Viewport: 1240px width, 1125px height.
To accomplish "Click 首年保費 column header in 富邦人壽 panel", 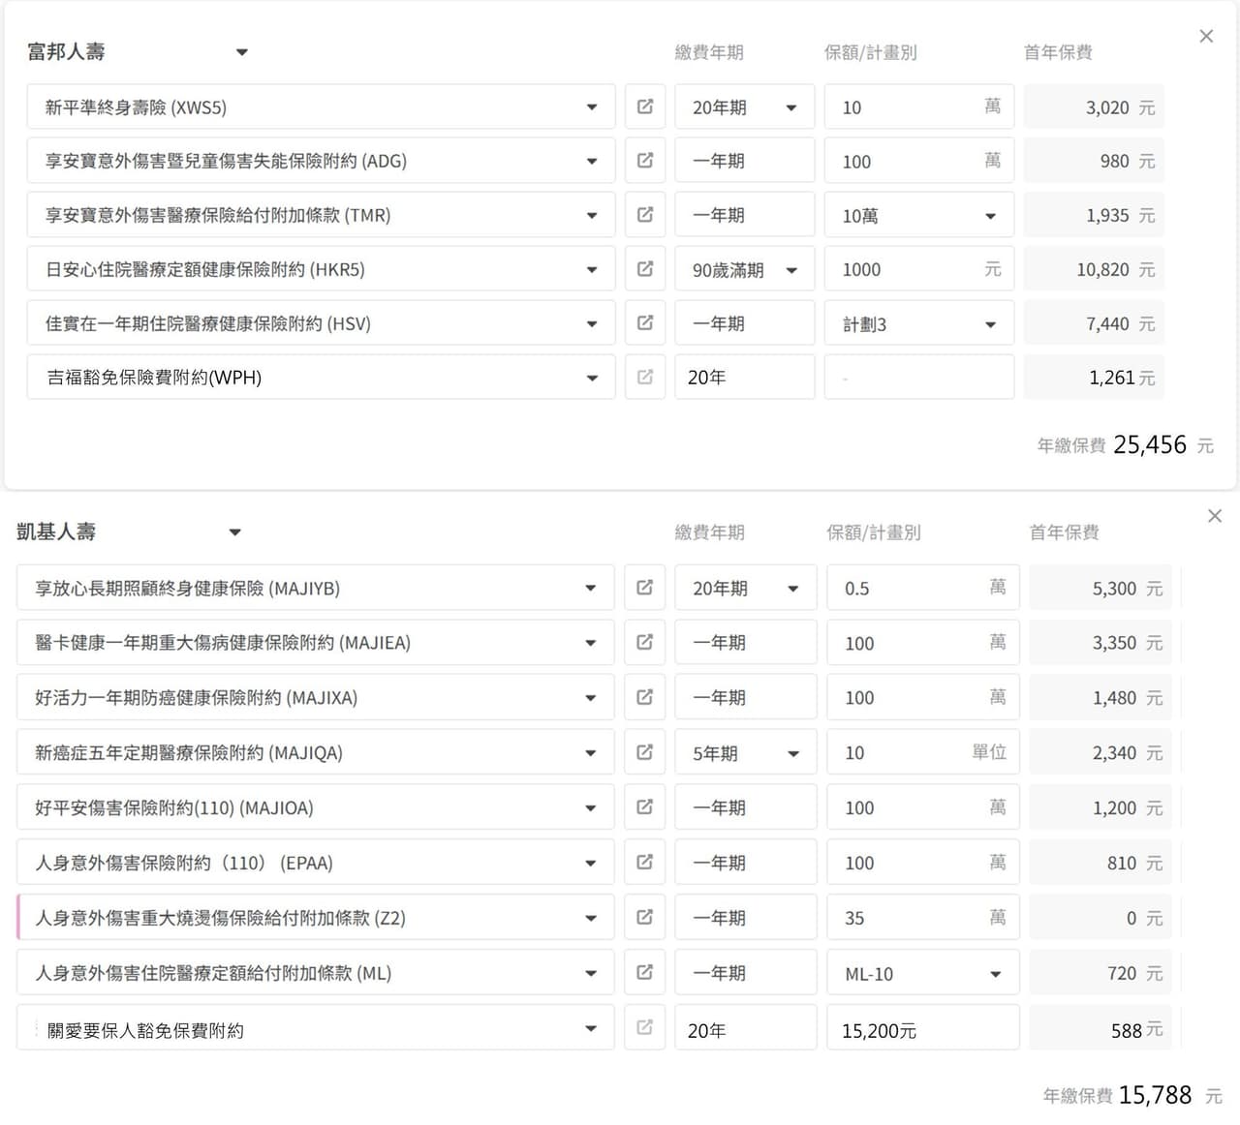I will 1058,52.
